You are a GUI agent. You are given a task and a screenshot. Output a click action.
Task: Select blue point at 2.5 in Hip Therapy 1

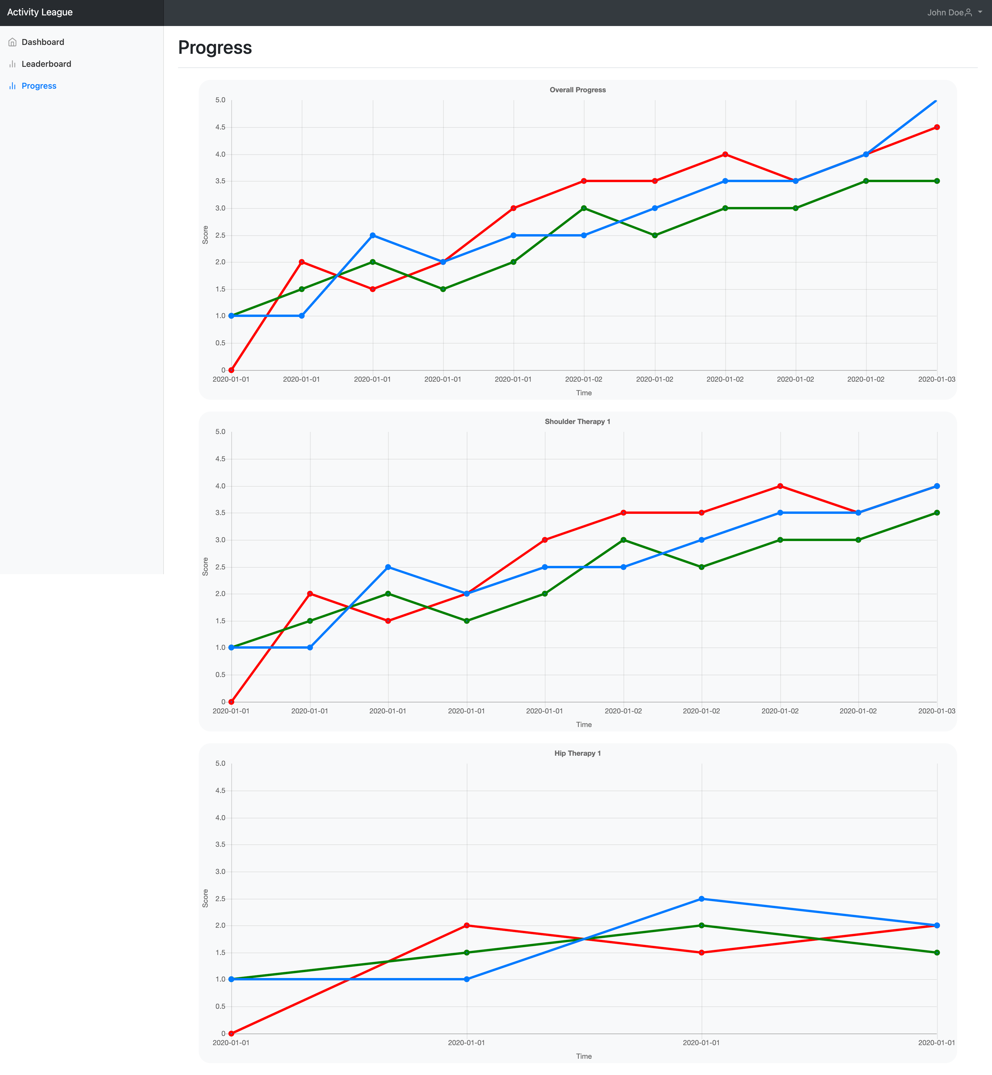click(x=702, y=899)
